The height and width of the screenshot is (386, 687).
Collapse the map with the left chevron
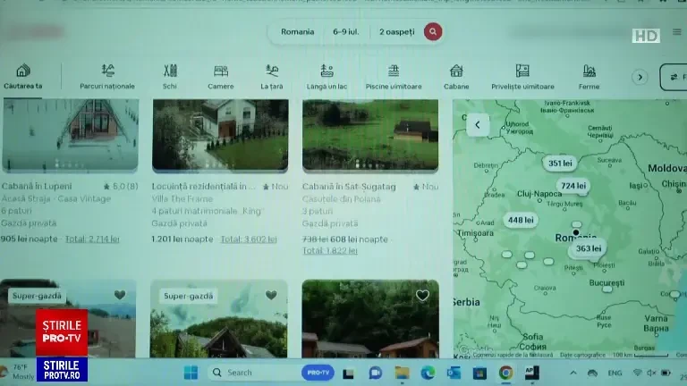478,125
